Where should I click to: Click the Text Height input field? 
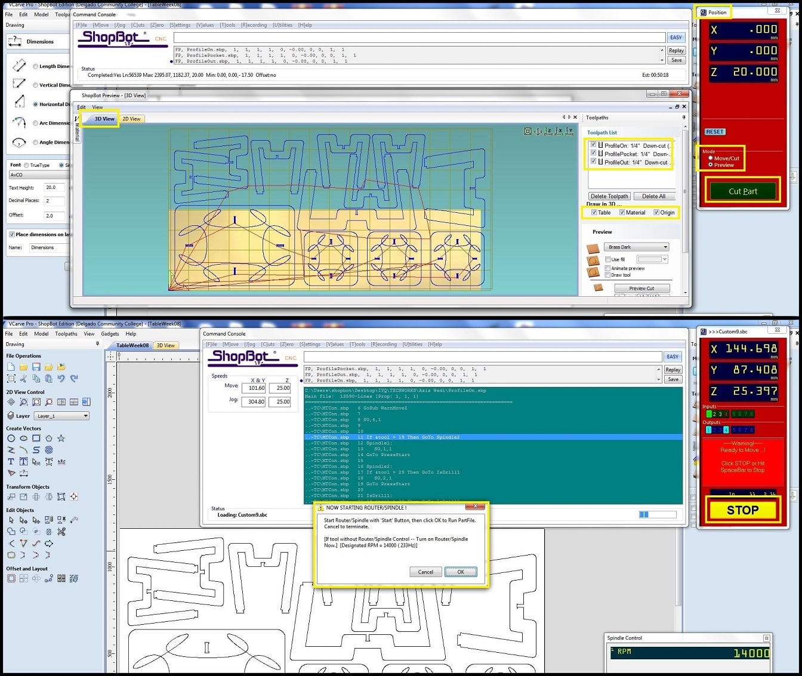(x=55, y=187)
